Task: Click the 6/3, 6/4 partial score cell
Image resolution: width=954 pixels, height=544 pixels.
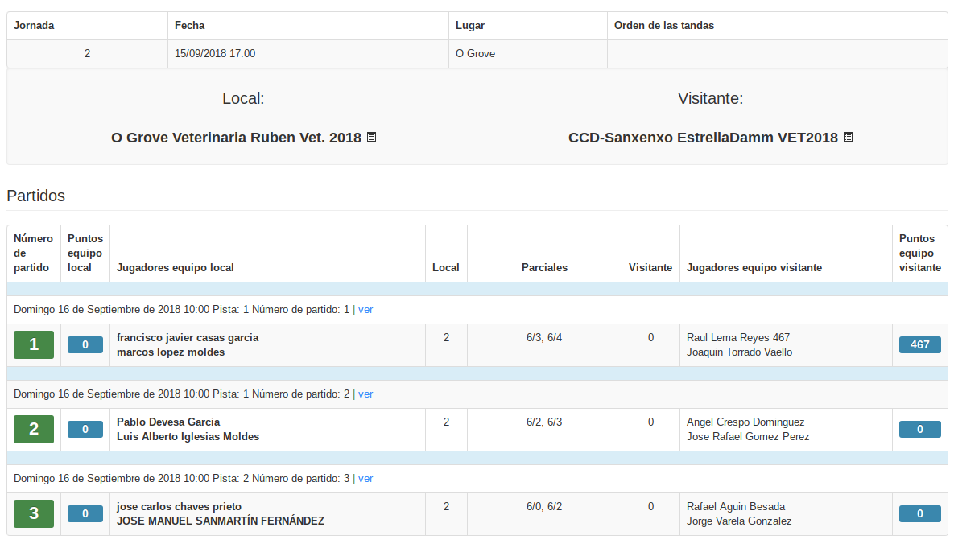Action: [x=544, y=338]
